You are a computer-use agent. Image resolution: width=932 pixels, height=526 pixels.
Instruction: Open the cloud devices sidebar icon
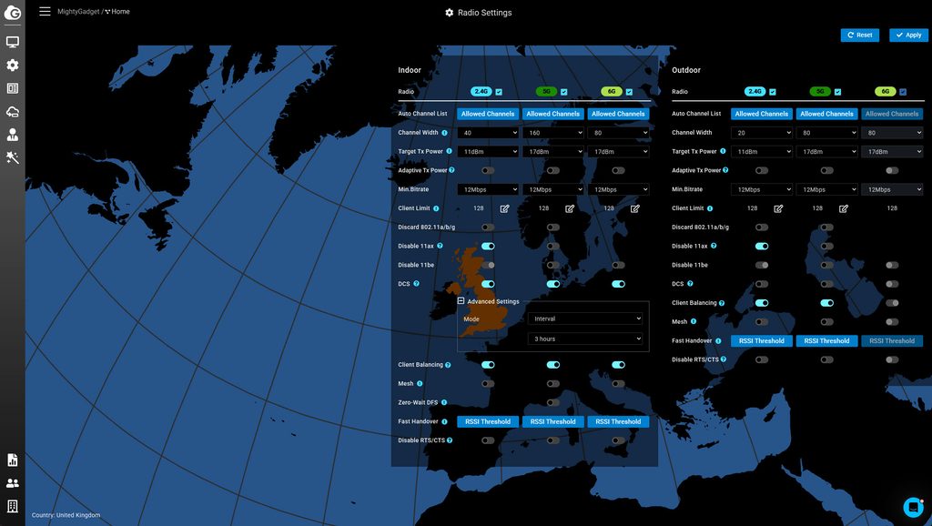point(13,112)
